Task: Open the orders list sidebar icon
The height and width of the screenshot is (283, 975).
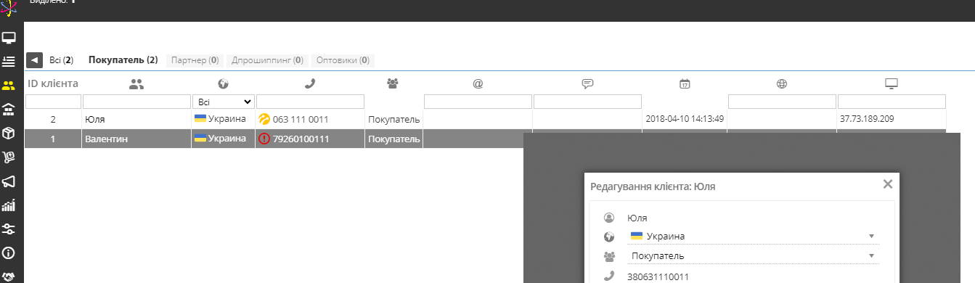Action: click(x=9, y=62)
